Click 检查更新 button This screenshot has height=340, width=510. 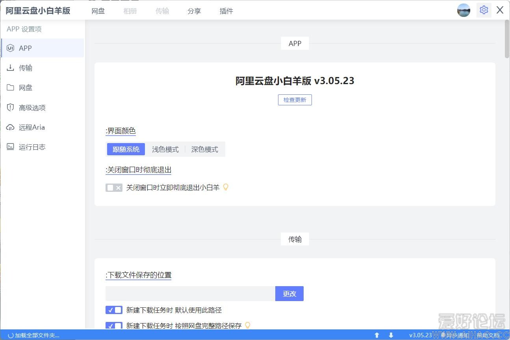tap(295, 100)
